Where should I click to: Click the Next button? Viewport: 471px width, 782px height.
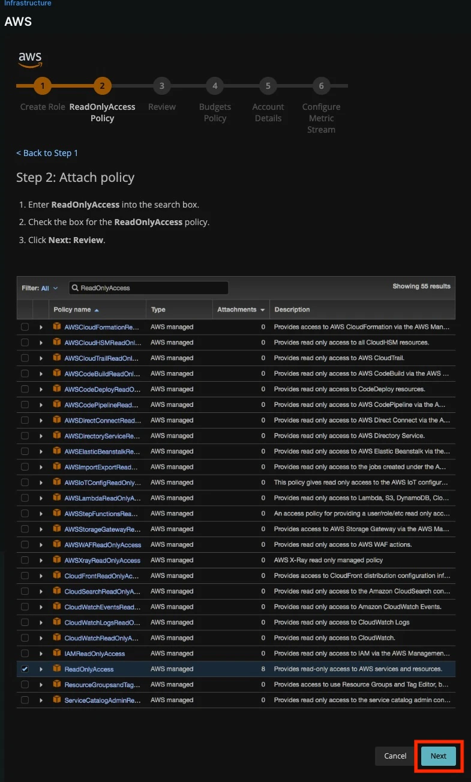coord(439,756)
